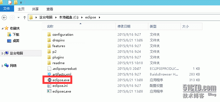Click the 网络 network icon

pyautogui.click(x=6, y=65)
